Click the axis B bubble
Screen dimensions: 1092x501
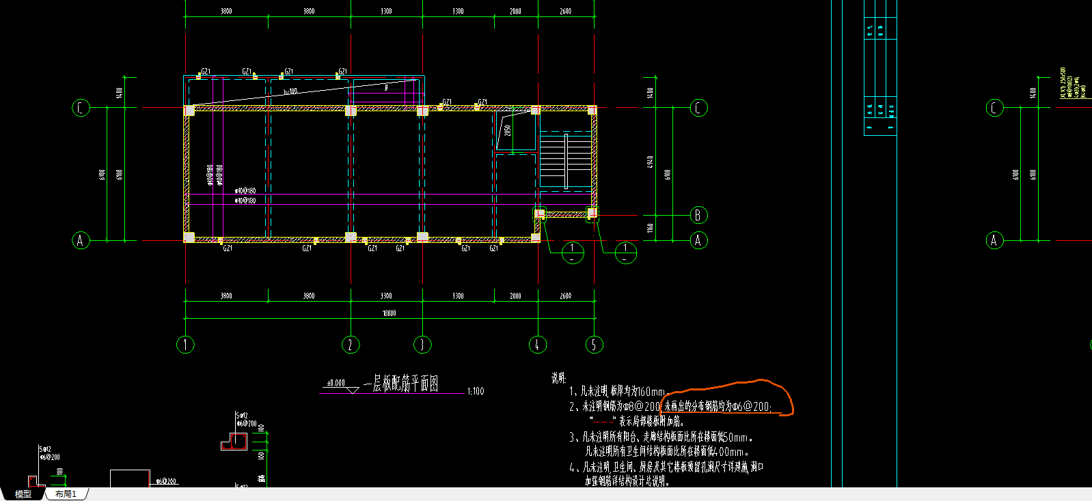click(x=698, y=215)
